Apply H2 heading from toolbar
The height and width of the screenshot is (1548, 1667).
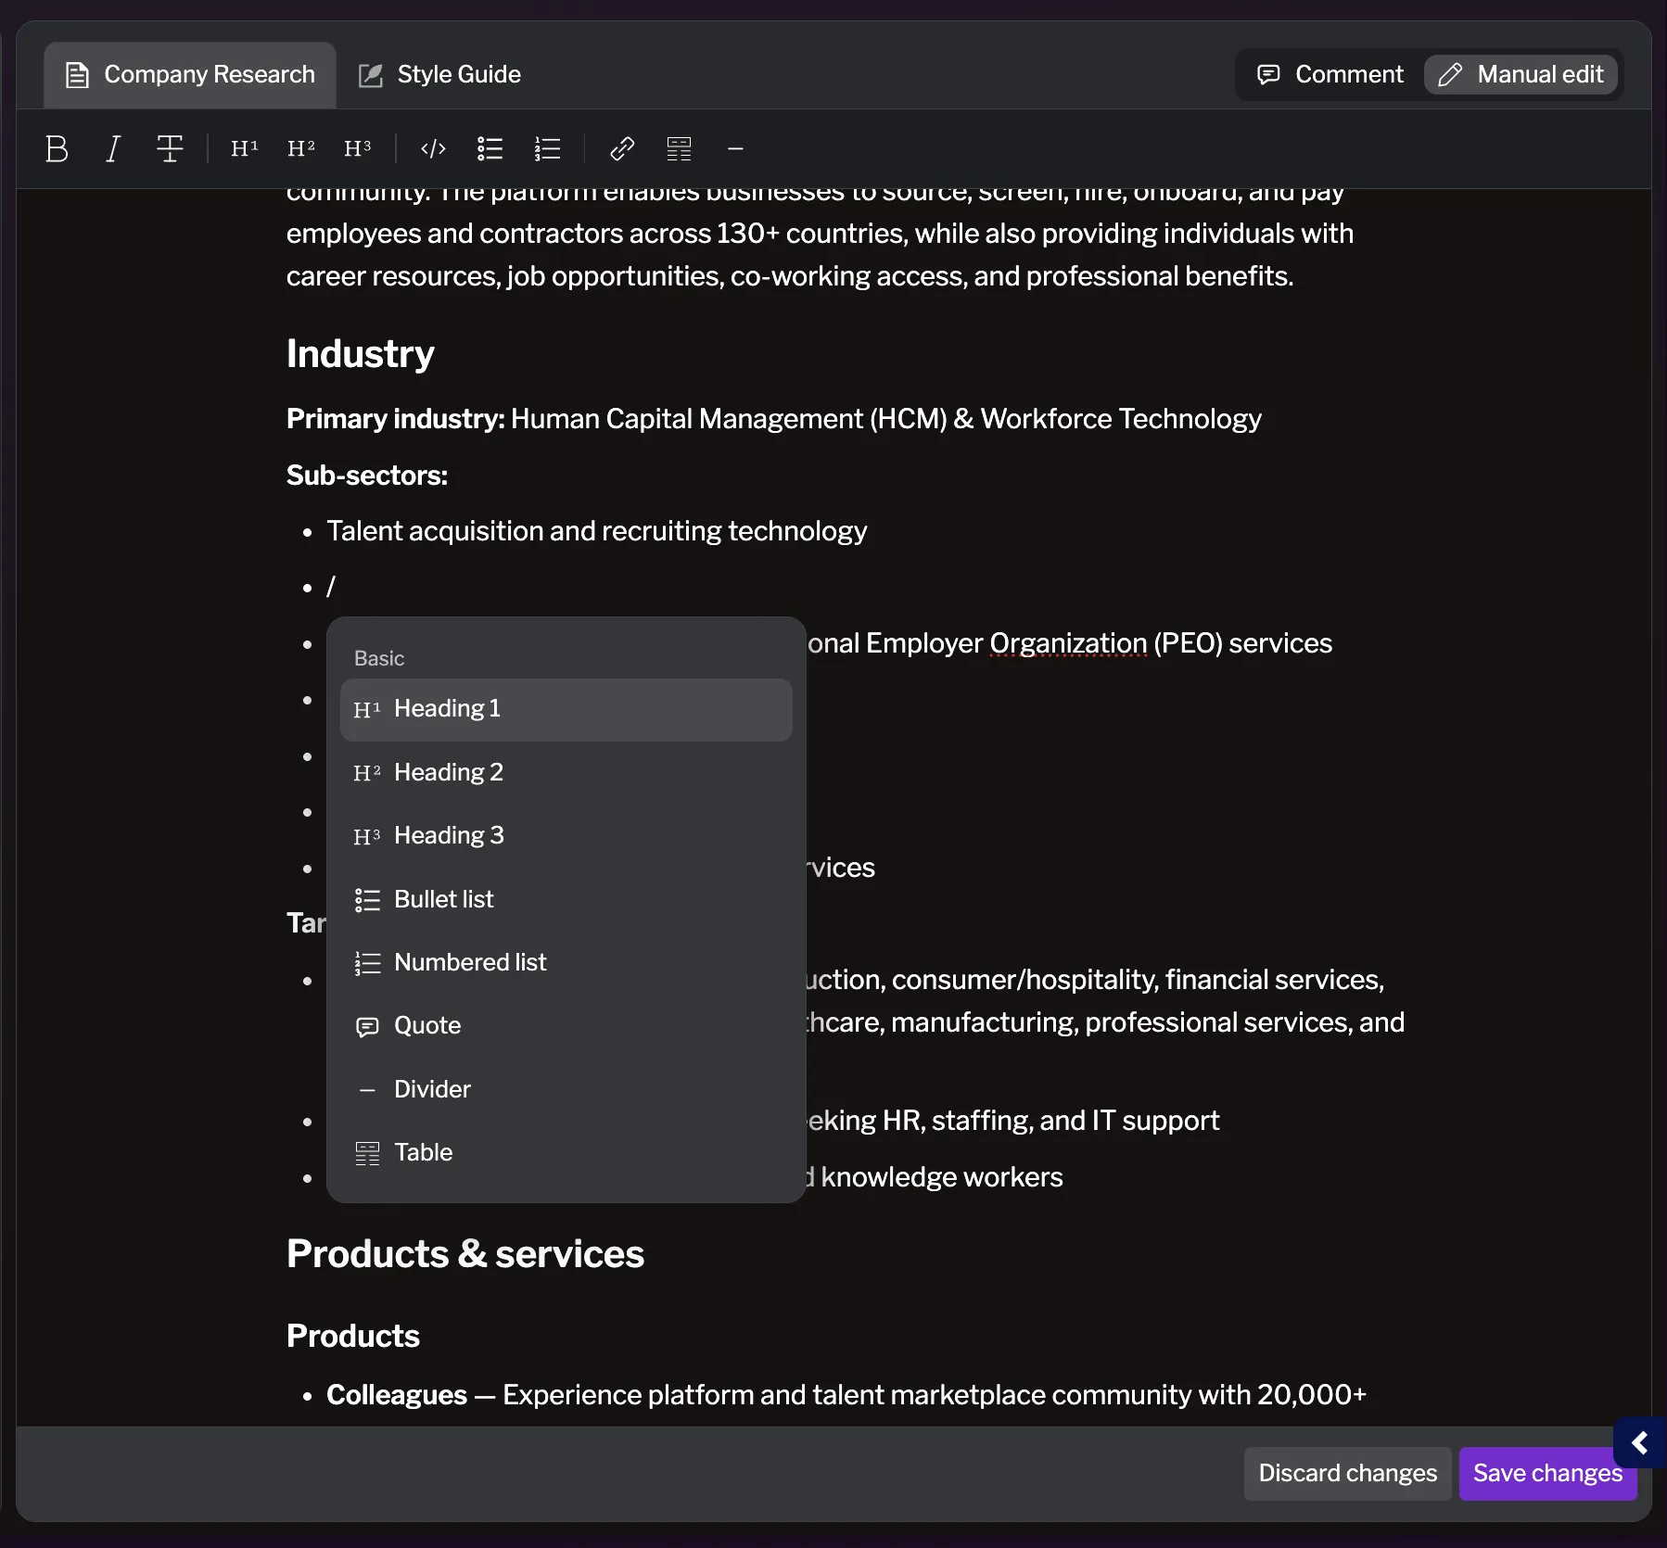(x=301, y=148)
